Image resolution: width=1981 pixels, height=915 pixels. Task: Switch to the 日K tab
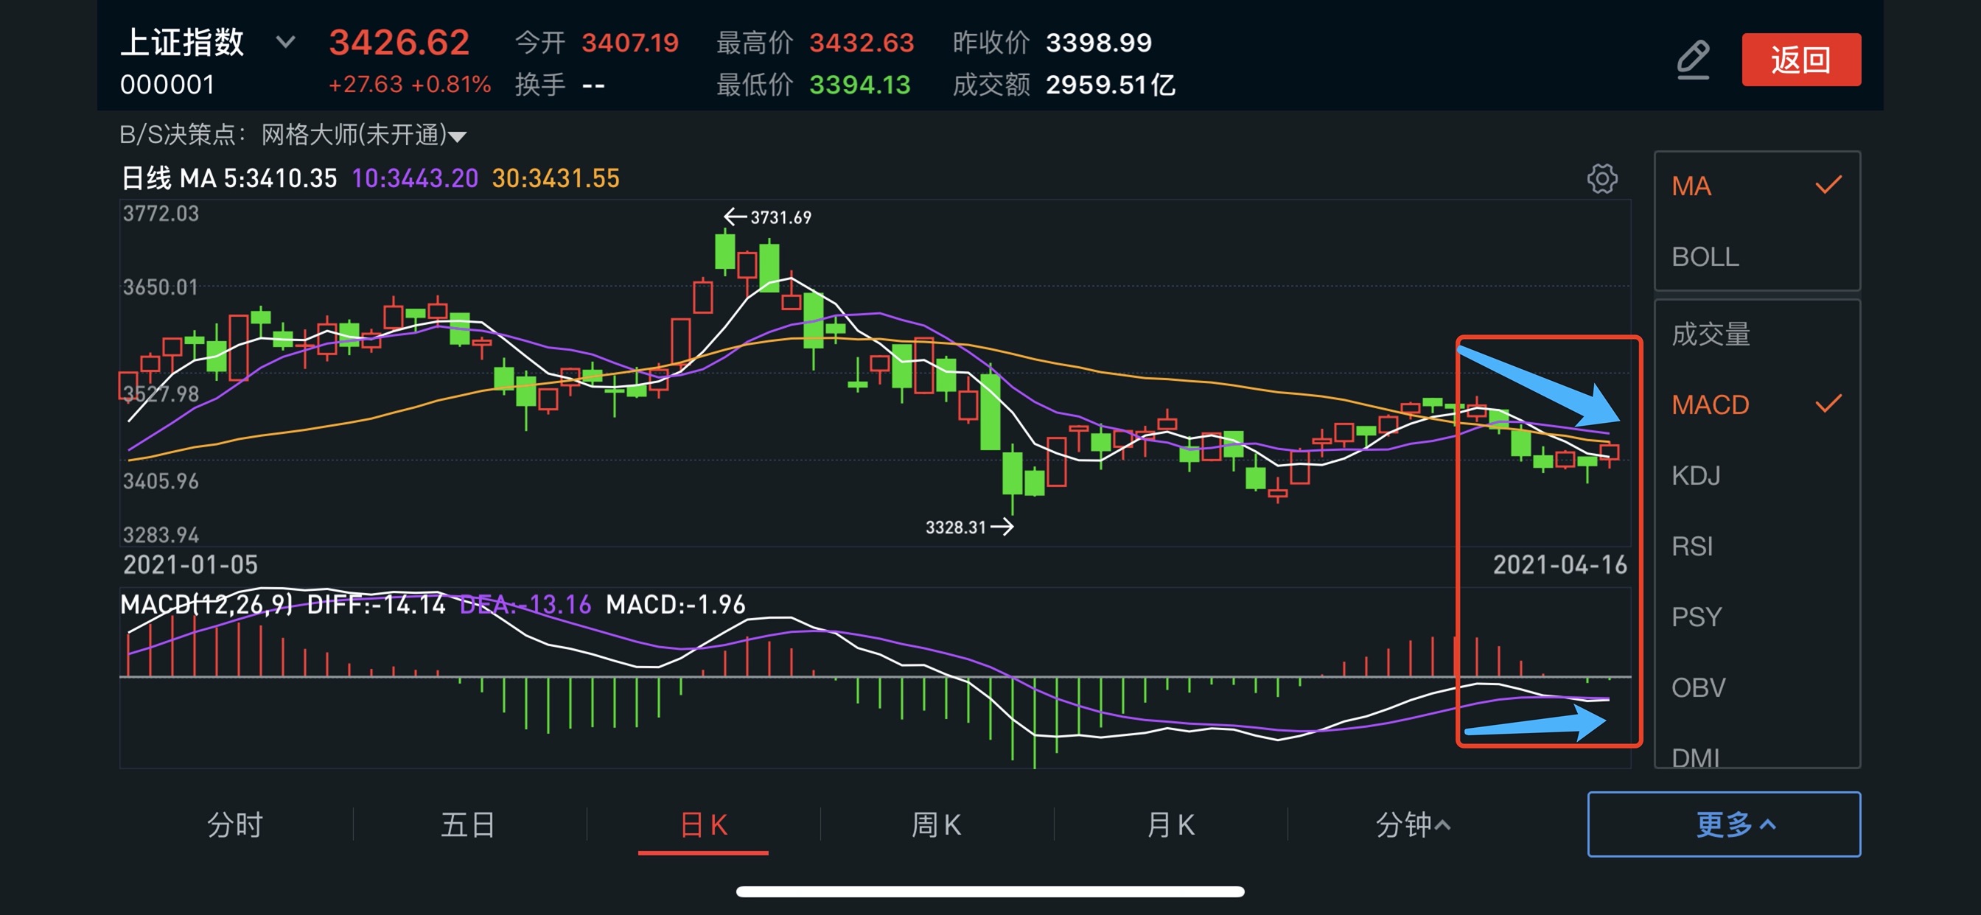(x=704, y=825)
